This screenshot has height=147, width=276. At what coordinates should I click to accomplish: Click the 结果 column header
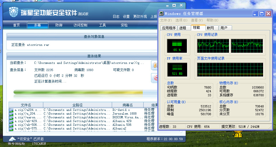tap(151, 105)
